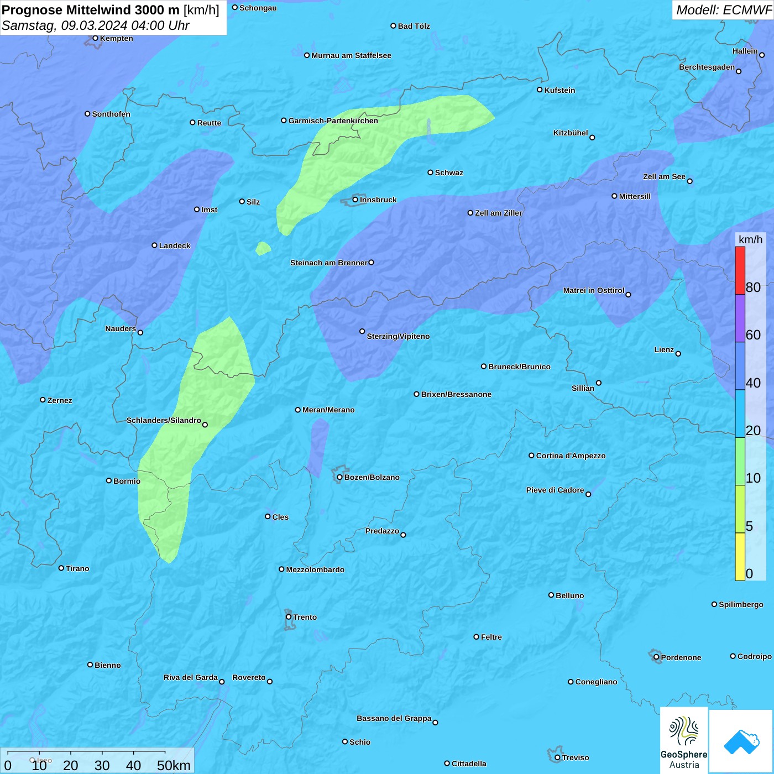Click the Pordenone city marker

pyautogui.click(x=656, y=657)
